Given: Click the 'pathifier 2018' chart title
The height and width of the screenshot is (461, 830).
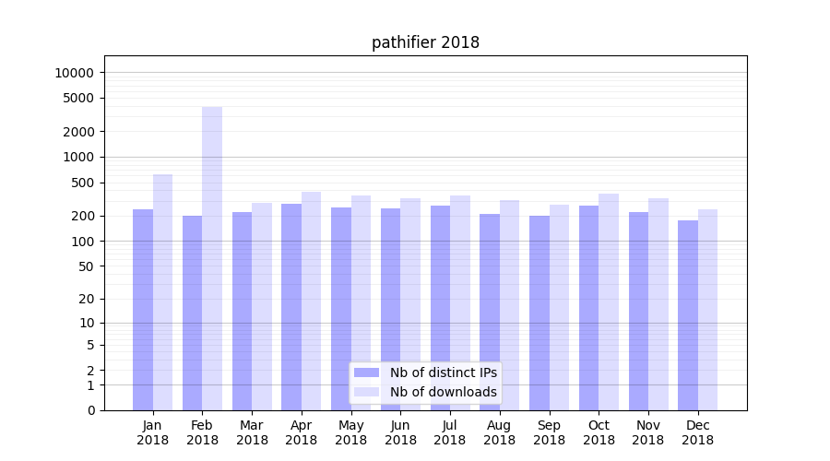Looking at the screenshot, I should [425, 42].
